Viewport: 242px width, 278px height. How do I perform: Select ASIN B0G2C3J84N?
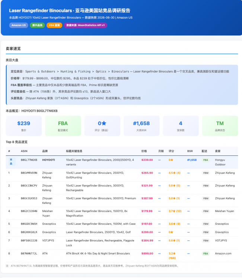(29, 211)
